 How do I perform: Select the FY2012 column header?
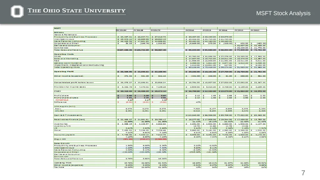coord(258,30)
